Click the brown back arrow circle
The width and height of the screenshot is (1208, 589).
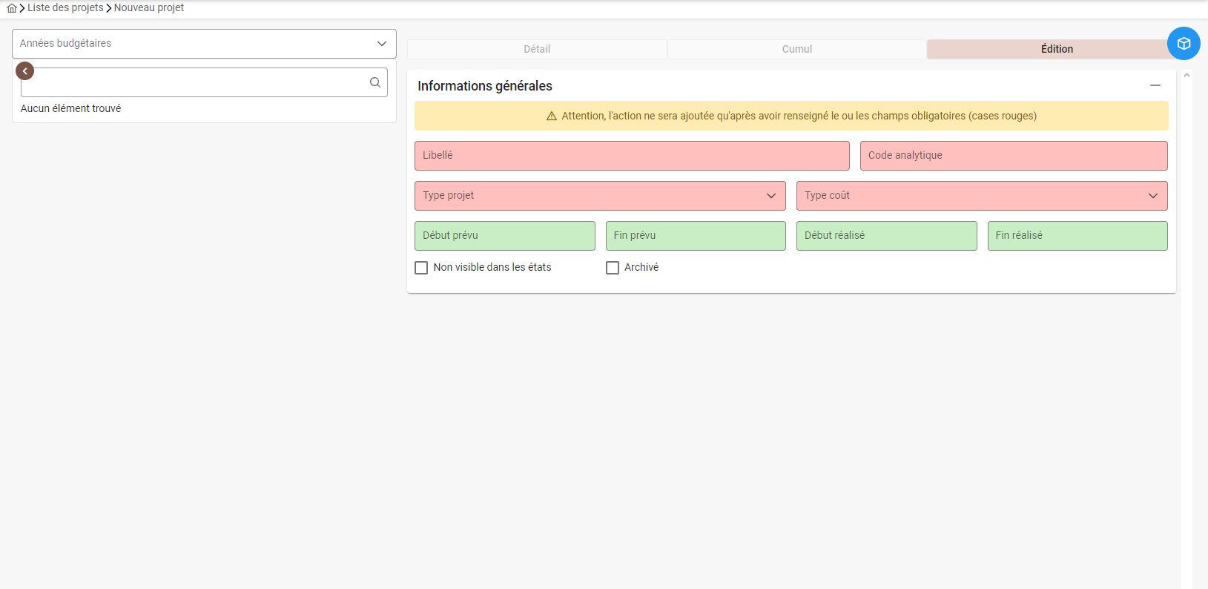[25, 71]
